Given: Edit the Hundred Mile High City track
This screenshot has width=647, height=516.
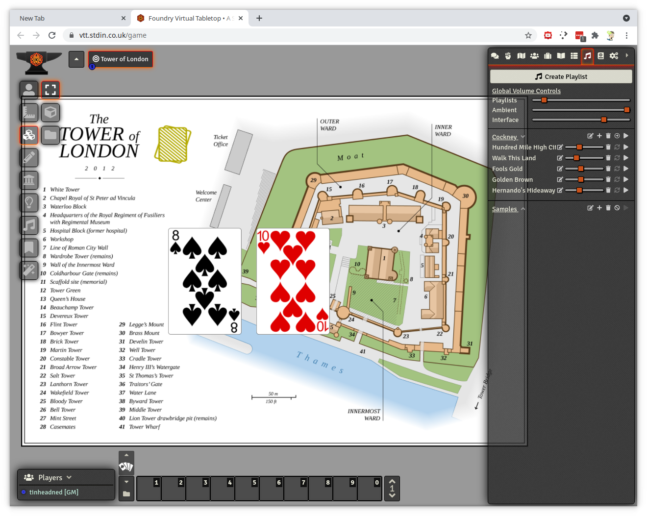Looking at the screenshot, I should pos(560,147).
